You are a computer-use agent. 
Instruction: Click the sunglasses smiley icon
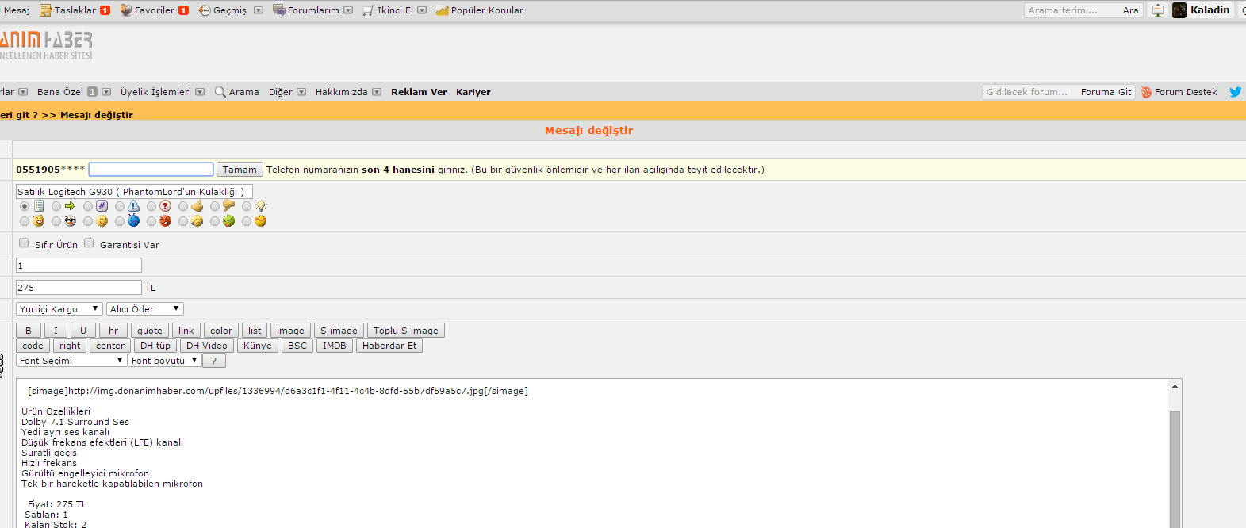[70, 221]
